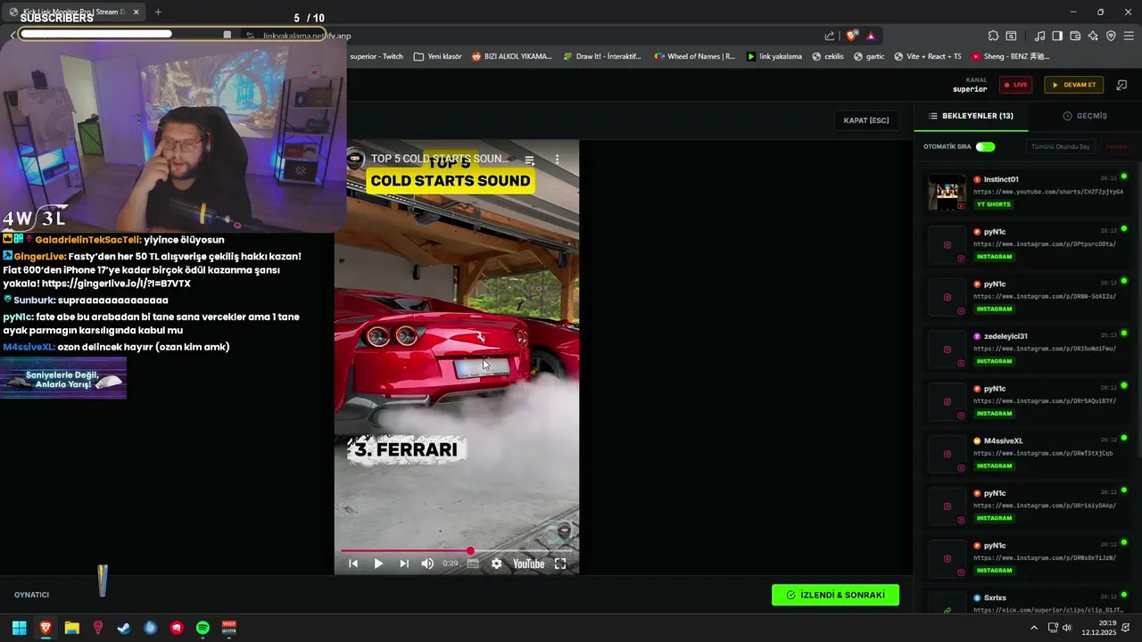The width and height of the screenshot is (1142, 642).
Task: Click the KAPAT [ESC] button
Action: (866, 120)
